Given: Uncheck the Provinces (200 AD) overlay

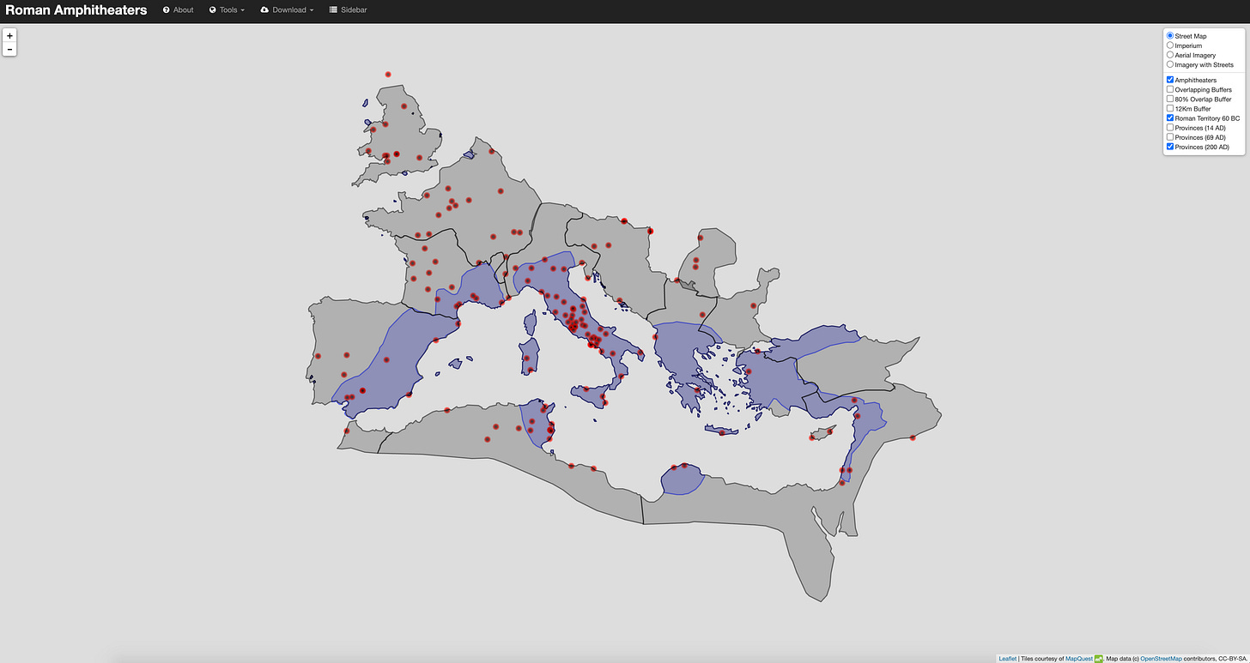Looking at the screenshot, I should (x=1170, y=147).
